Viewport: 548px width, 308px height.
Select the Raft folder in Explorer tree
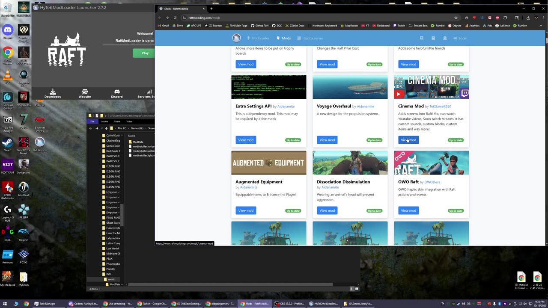(x=108, y=274)
